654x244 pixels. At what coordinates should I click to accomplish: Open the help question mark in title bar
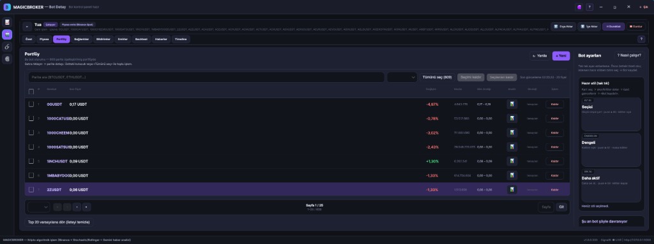coord(589,7)
